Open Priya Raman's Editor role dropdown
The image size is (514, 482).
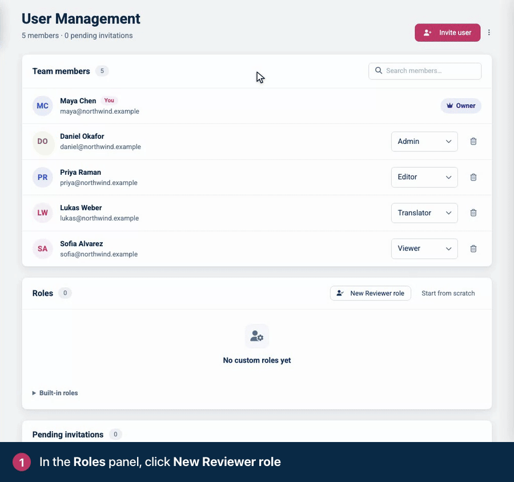coord(424,177)
